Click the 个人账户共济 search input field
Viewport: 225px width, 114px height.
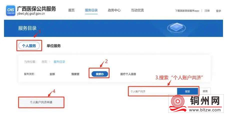(x=153, y=91)
